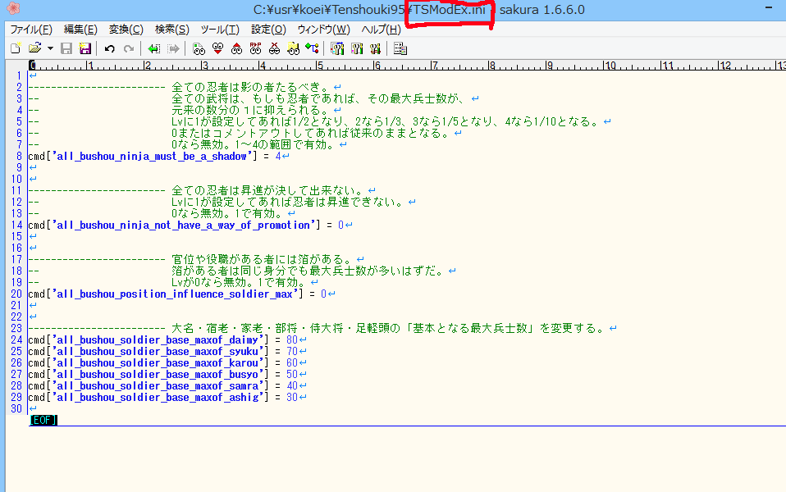The image size is (786, 492).
Task: Open the ヘルプ(H) menu
Action: (382, 29)
